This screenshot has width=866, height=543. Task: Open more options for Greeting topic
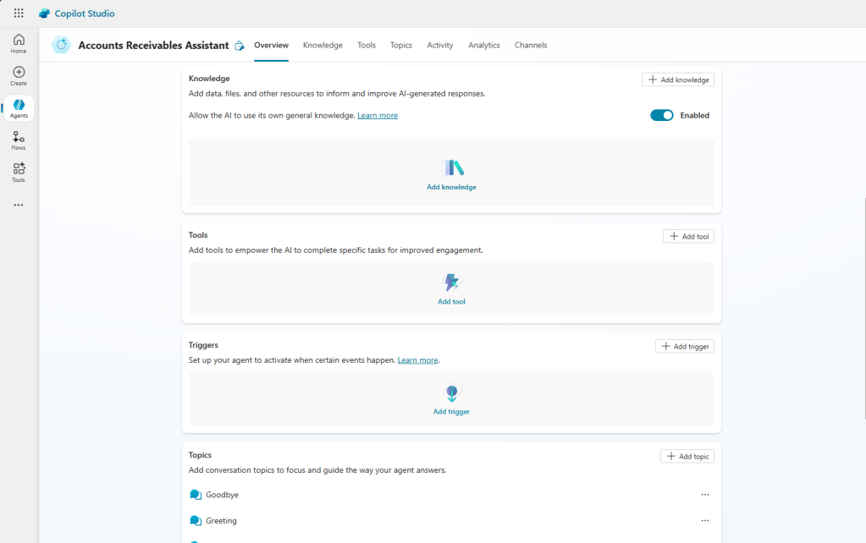click(x=704, y=521)
